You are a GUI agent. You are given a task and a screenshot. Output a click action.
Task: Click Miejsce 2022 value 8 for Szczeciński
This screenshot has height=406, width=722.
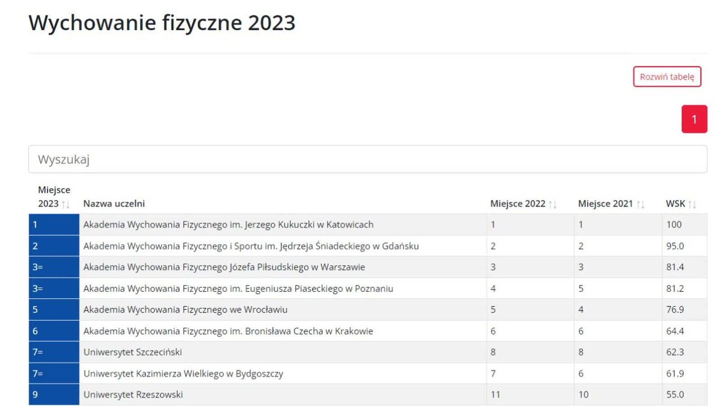coord(493,352)
